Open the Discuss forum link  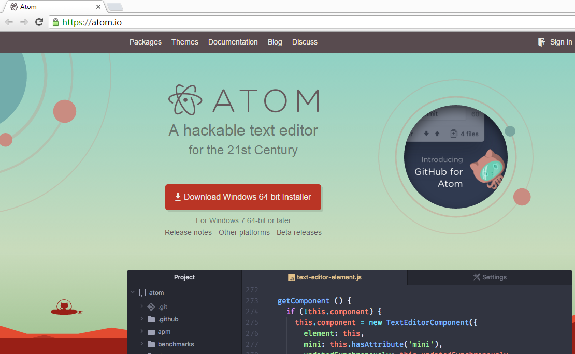click(x=305, y=42)
